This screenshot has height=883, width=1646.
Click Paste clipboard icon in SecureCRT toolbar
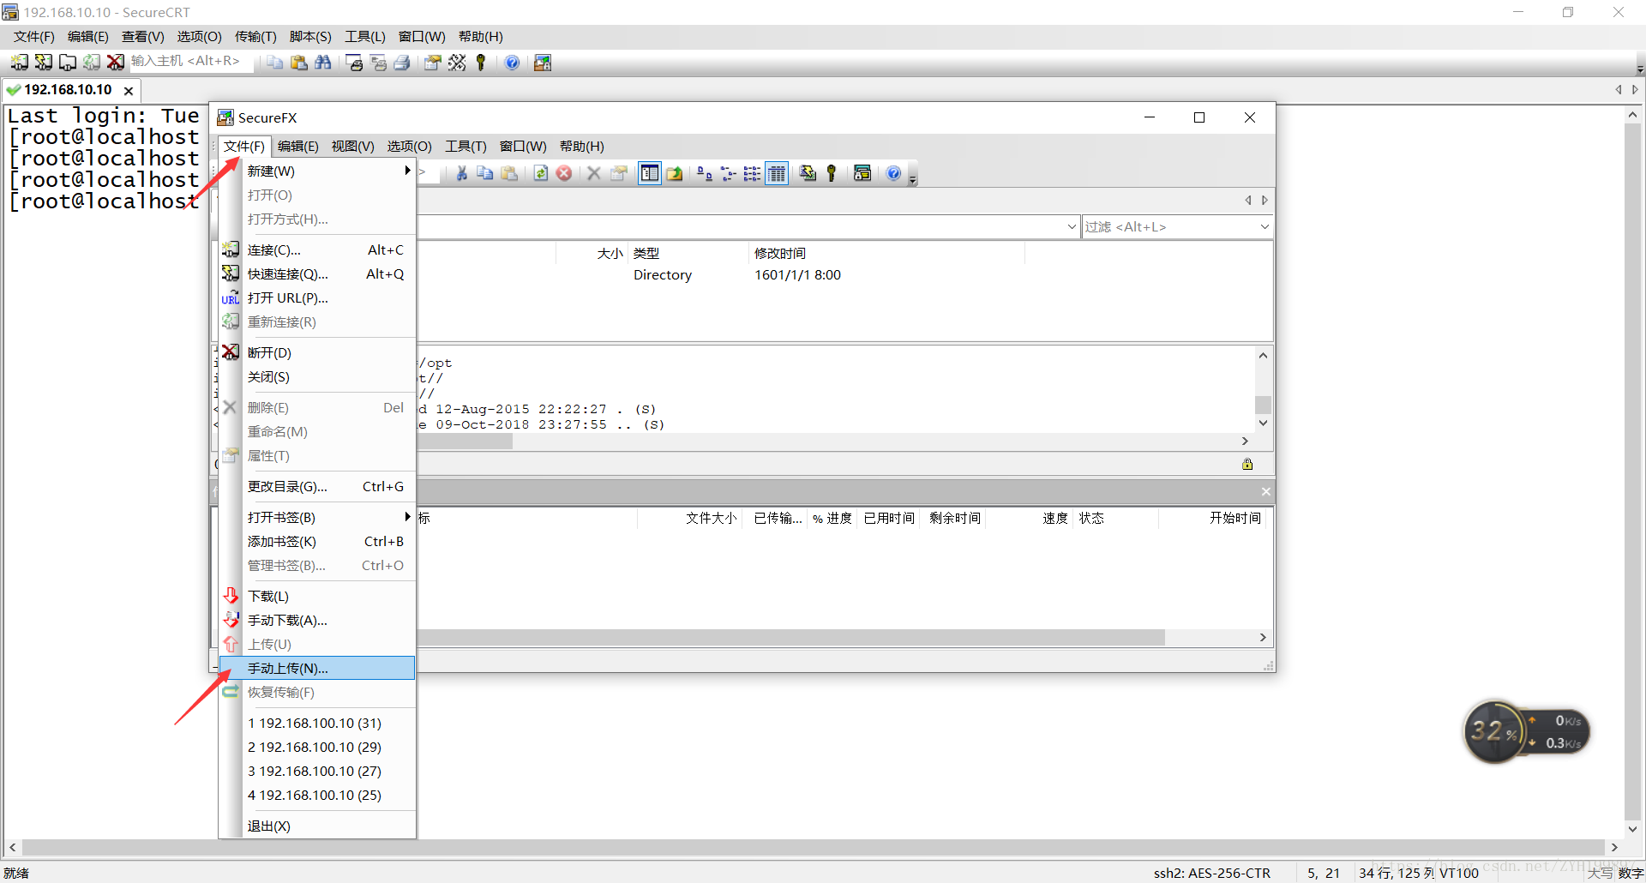[299, 63]
